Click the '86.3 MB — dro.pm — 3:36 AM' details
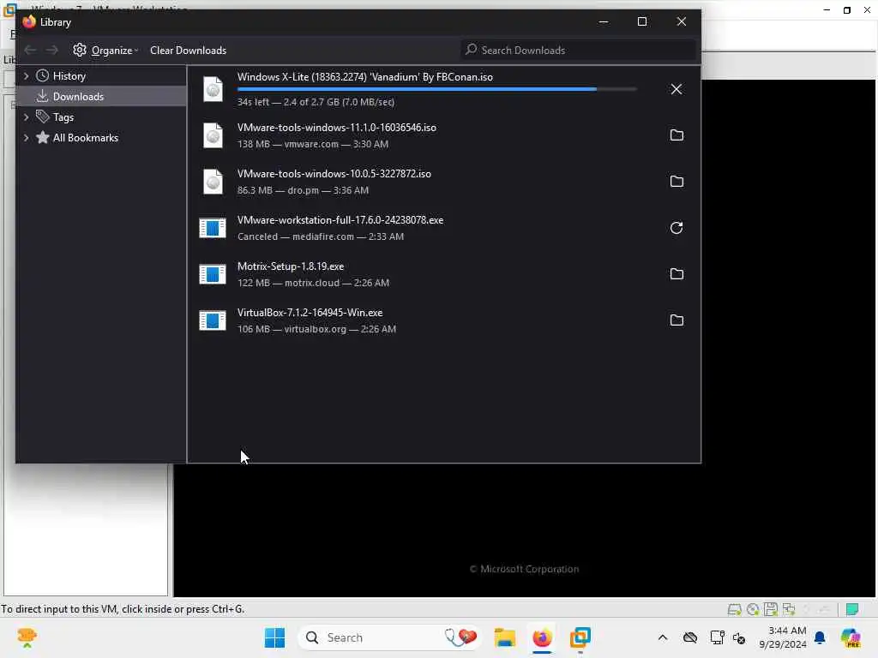The width and height of the screenshot is (878, 658). coord(303,191)
